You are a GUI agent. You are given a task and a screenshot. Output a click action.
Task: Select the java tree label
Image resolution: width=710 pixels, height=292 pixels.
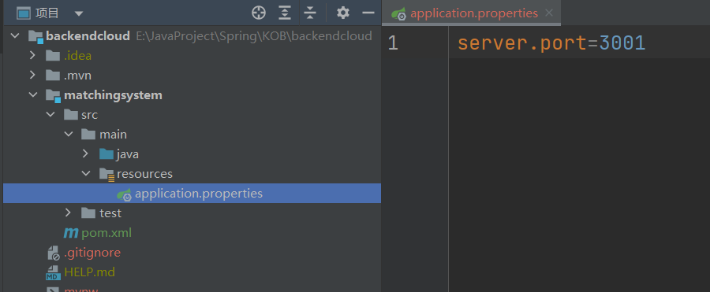[128, 154]
